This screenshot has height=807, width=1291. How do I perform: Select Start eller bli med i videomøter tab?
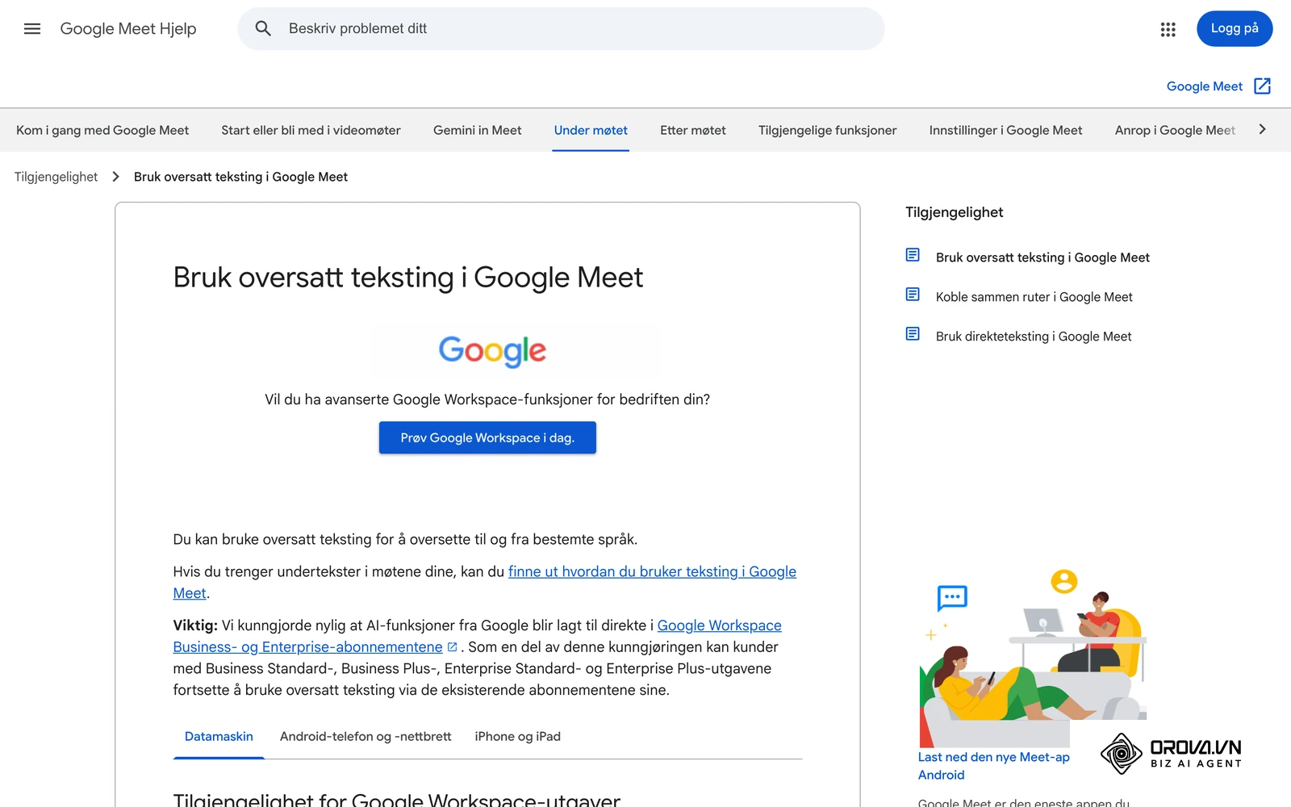311,130
